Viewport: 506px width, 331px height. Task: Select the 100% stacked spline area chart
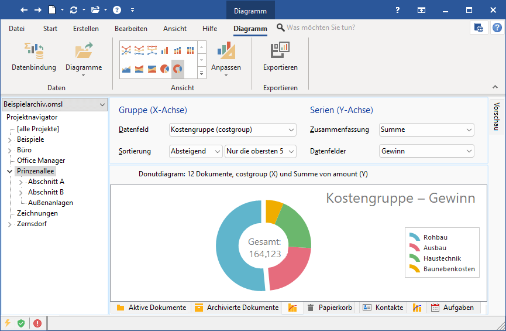(152, 69)
